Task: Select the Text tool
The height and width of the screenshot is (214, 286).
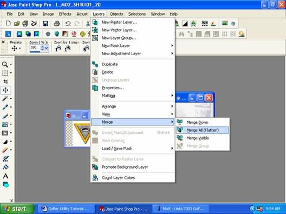Action: [x=5, y=176]
